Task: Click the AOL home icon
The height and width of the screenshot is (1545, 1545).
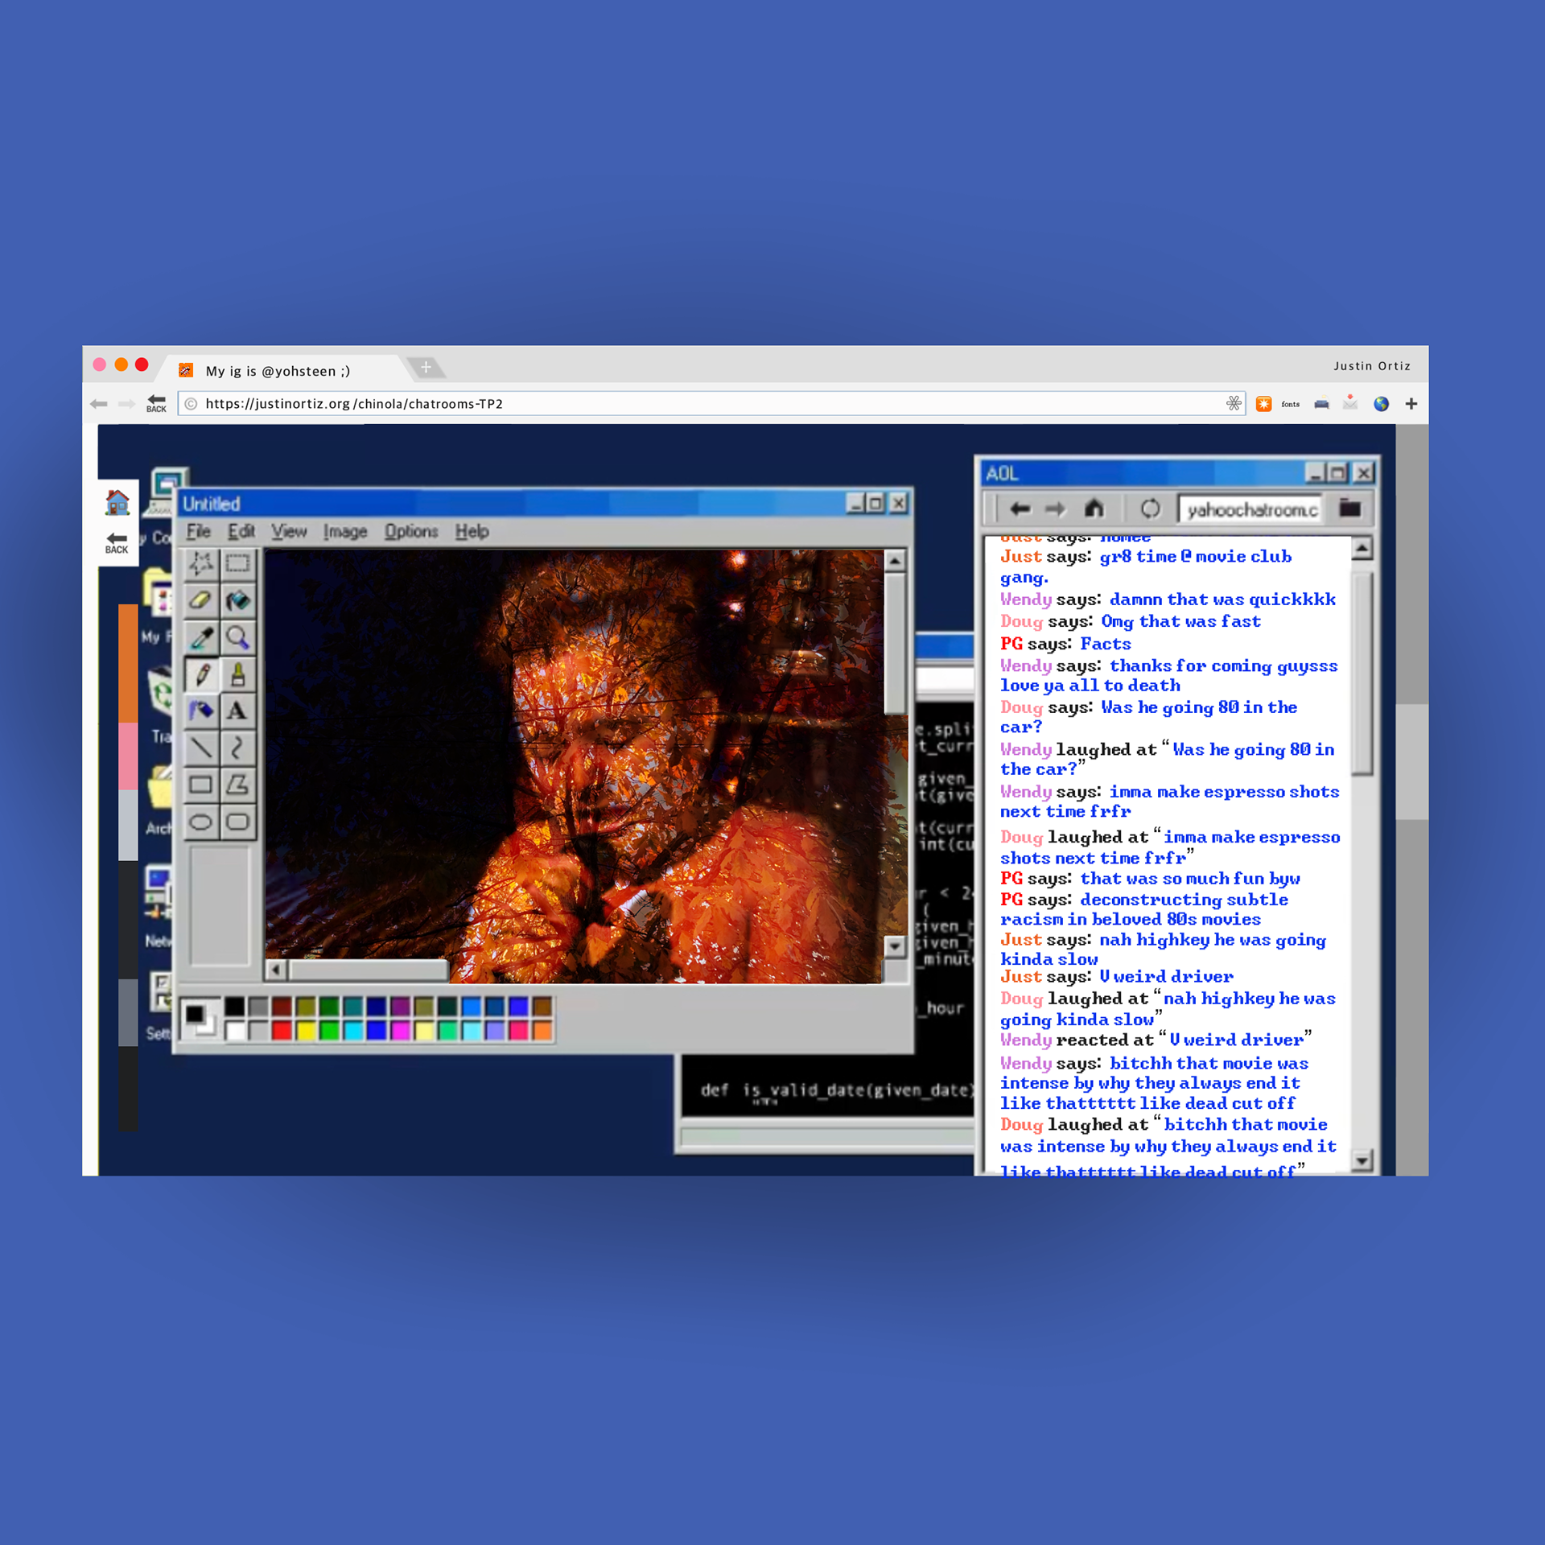Action: [1094, 509]
